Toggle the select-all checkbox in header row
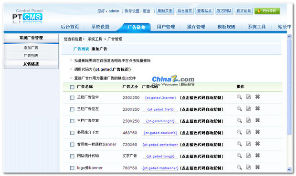 click(72, 87)
